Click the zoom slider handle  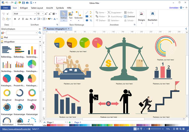tap(149, 129)
